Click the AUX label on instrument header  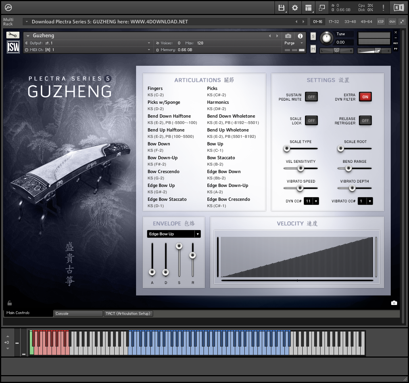point(396,43)
